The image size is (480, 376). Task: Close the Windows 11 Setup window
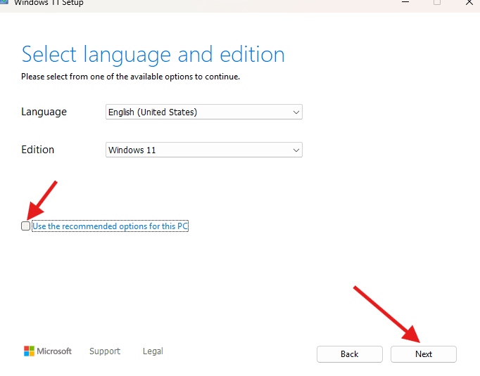point(469,2)
